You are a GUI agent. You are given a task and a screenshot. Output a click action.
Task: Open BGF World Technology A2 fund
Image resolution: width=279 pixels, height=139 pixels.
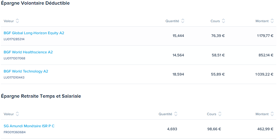pyautogui.click(x=26, y=71)
